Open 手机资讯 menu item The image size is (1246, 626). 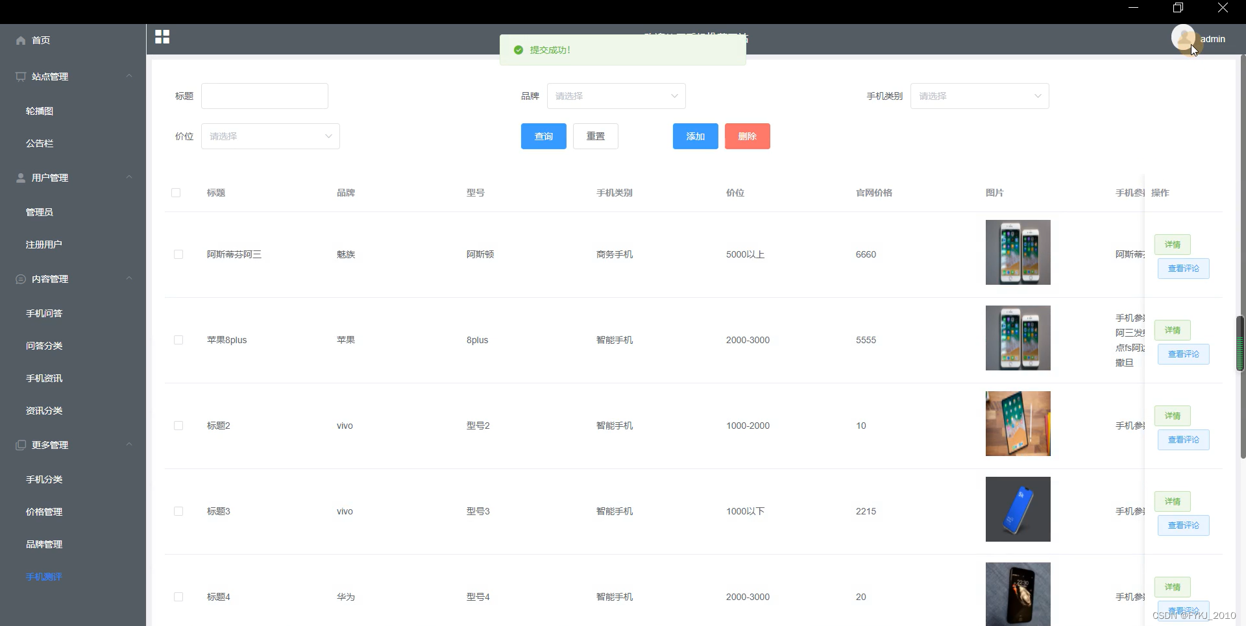pos(44,378)
